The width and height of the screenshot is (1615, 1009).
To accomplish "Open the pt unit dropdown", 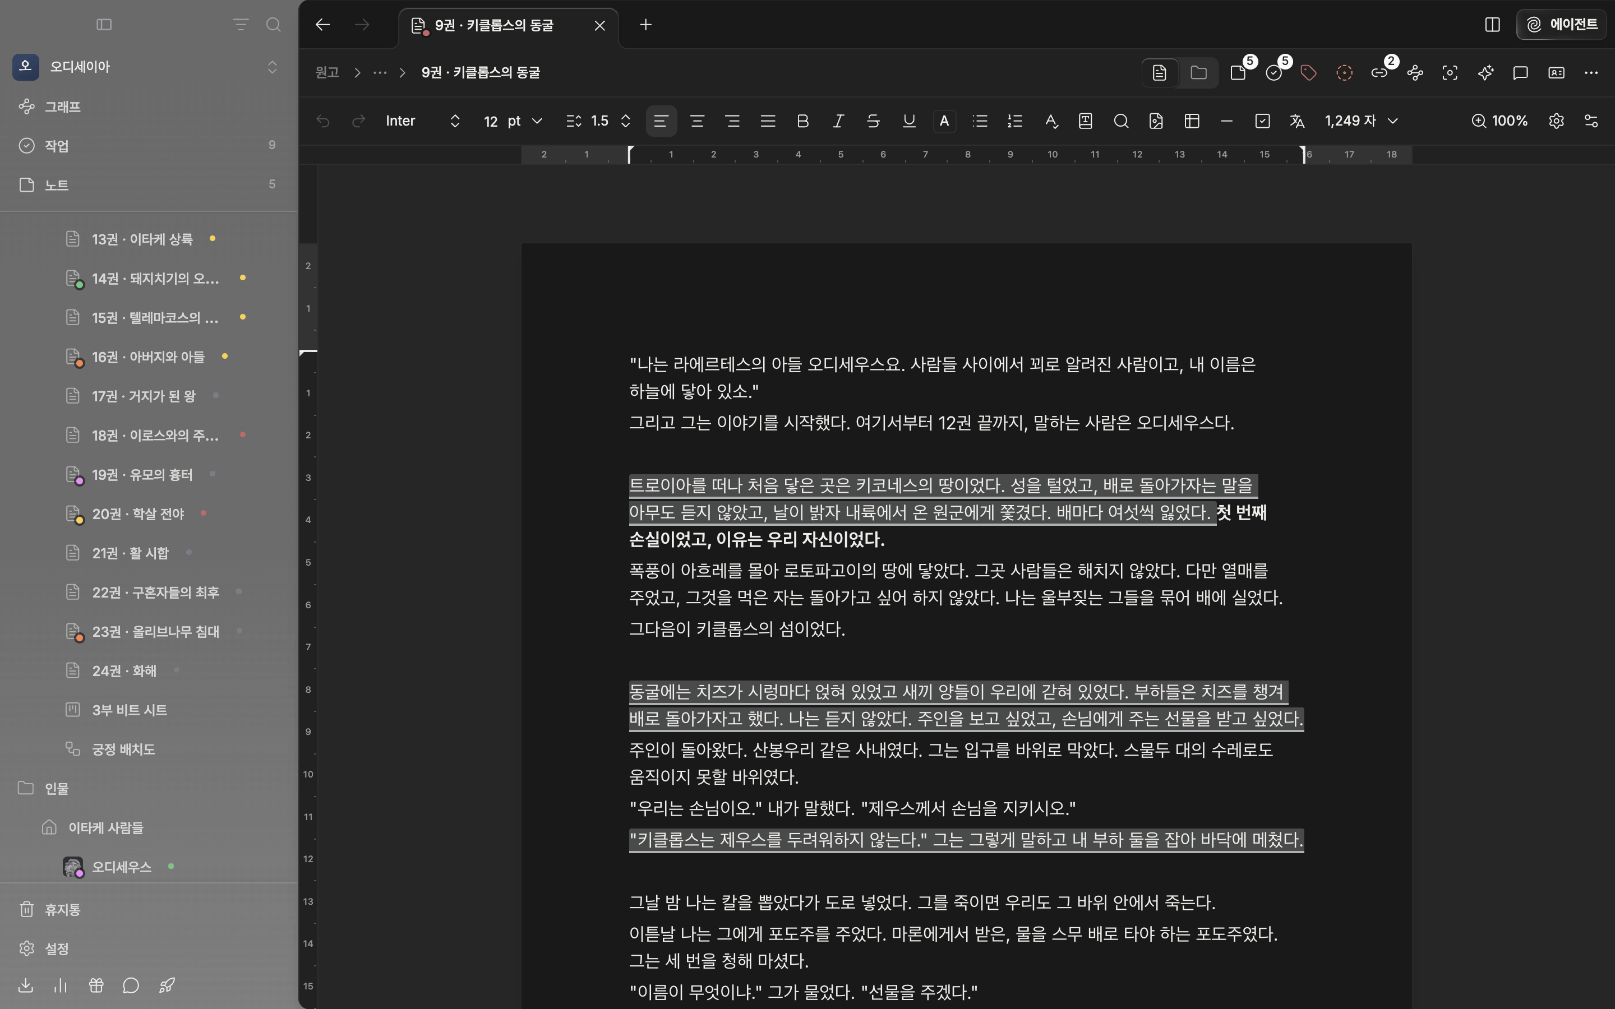I will click(x=525, y=121).
